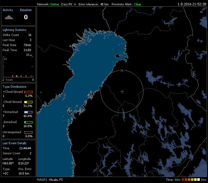The height and width of the screenshot is (183, 208).
Task: Click the +Intracloud percentage 43.8%
Action: tap(28, 116)
